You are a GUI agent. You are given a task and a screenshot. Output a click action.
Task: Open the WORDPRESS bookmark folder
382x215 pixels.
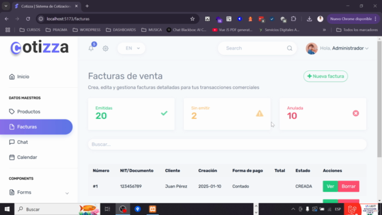(x=87, y=30)
